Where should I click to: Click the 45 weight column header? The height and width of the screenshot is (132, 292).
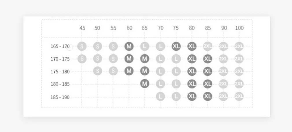[x=82, y=28]
